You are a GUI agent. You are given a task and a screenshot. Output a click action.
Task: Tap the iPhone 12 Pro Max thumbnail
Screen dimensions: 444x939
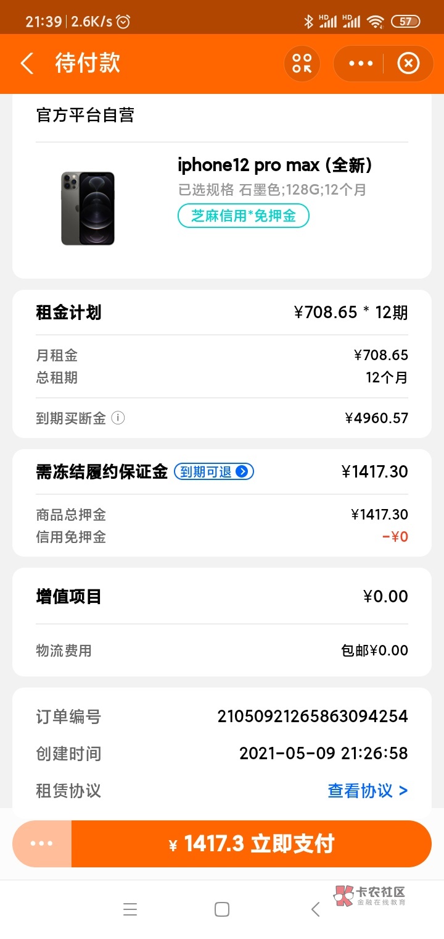tap(88, 208)
